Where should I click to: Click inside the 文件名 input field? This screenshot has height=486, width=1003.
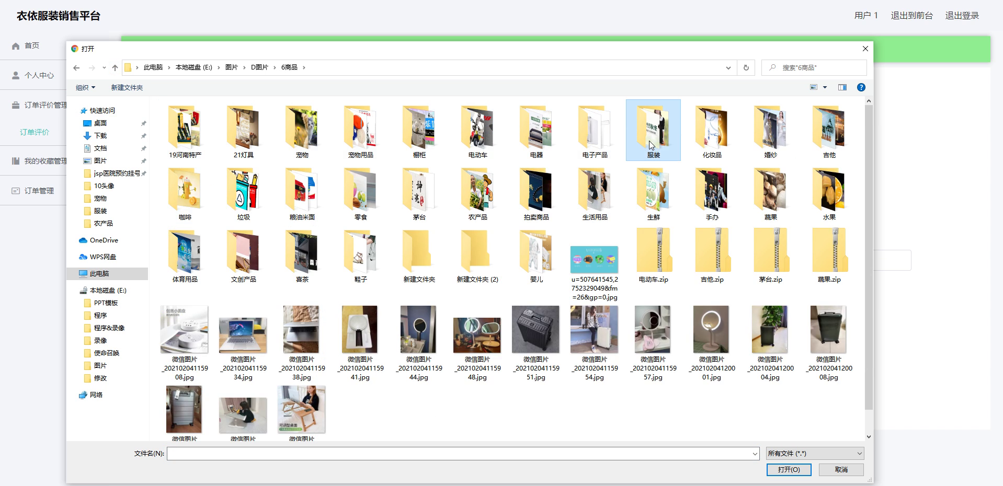(459, 454)
